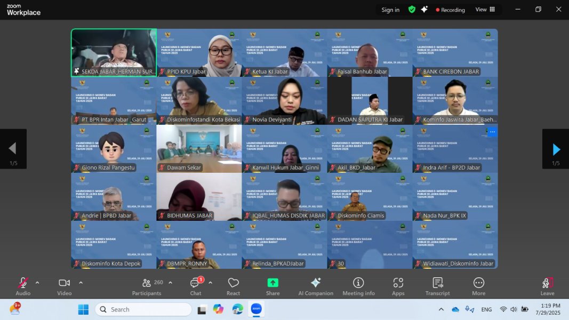Click the Windows taskbar Search box
The height and width of the screenshot is (320, 569).
tap(143, 309)
